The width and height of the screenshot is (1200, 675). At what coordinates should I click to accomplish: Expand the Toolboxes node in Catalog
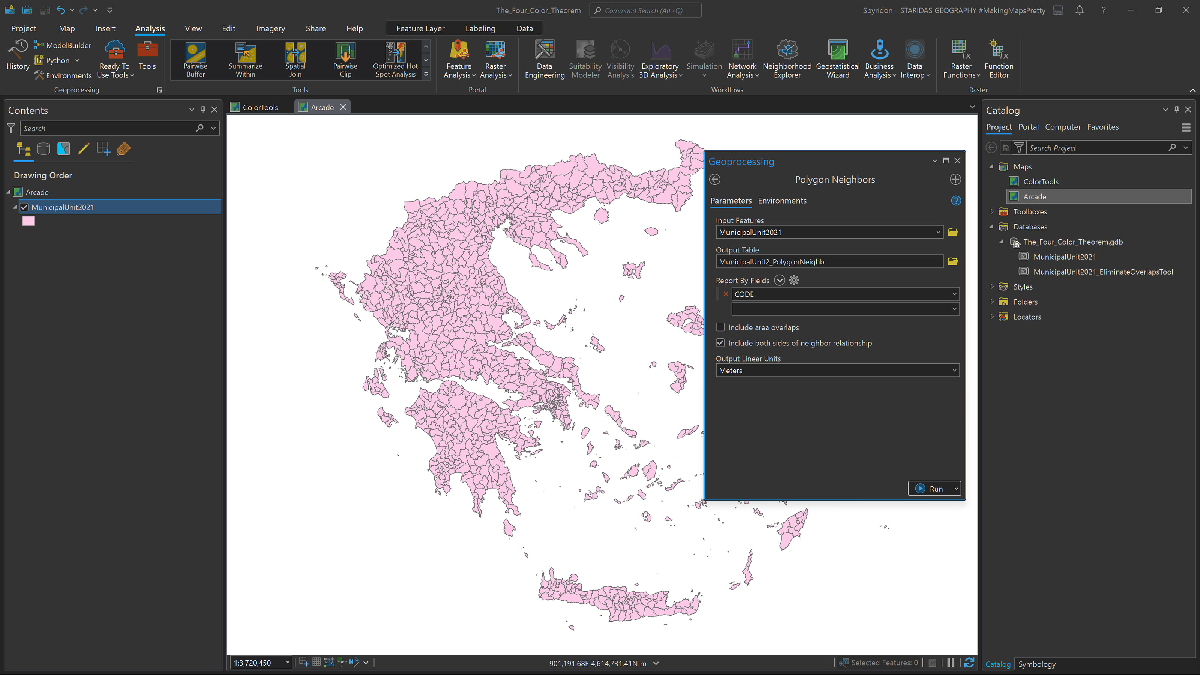tap(992, 211)
